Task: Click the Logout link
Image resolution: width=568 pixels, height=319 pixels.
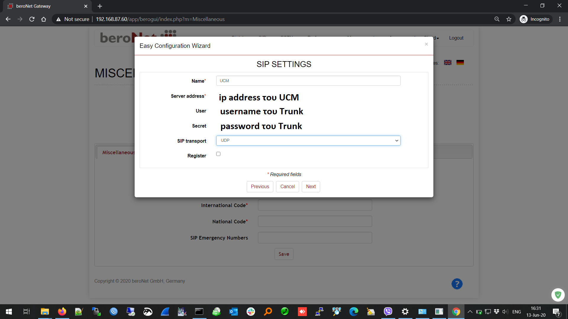Action: (456, 38)
